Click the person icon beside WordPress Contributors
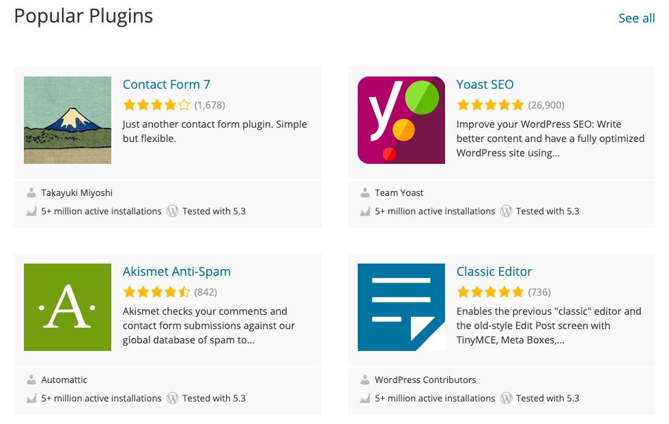 click(365, 380)
